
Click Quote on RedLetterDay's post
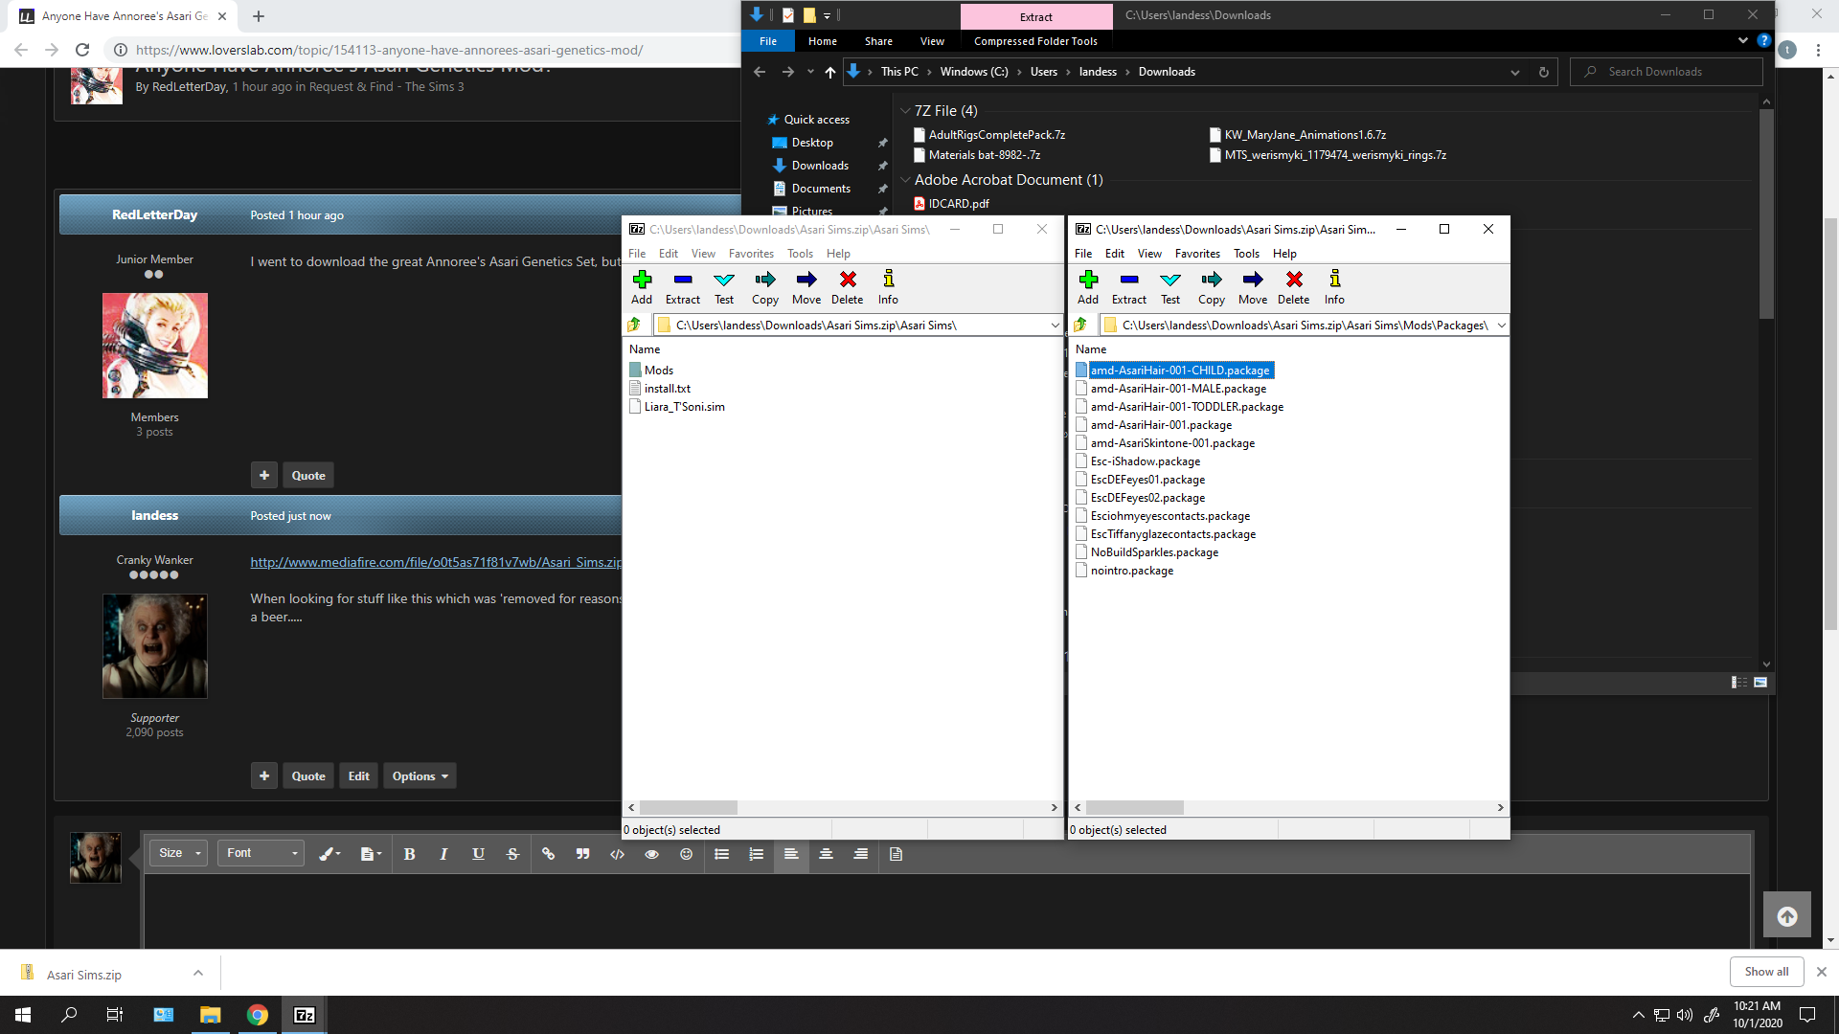coord(308,476)
